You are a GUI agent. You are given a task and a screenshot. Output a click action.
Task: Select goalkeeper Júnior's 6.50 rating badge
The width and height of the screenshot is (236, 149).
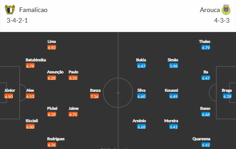[9, 96]
